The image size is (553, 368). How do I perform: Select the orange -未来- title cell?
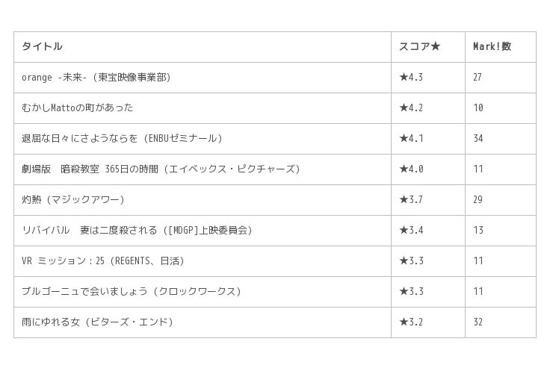point(96,77)
